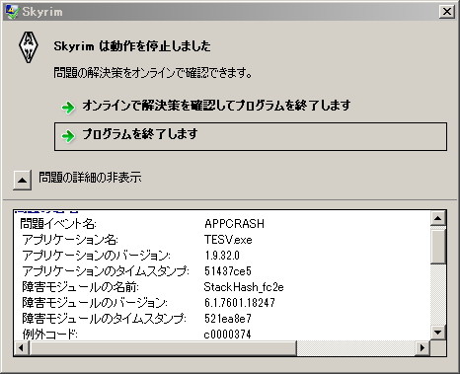The width and height of the screenshot is (460, 374).
Task: Click the text 問題の解決策をオンラインで確認できます。
Action: (x=153, y=73)
